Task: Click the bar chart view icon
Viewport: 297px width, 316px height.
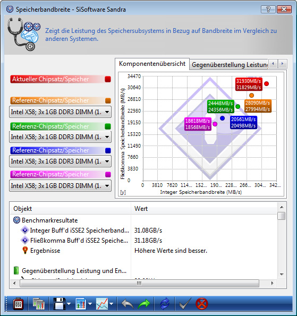Action: coord(81,304)
